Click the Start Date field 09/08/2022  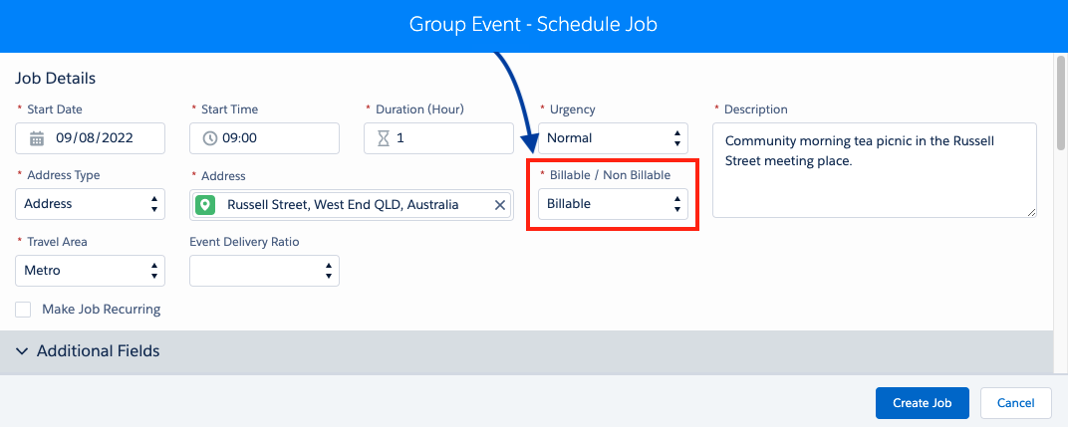click(x=90, y=138)
